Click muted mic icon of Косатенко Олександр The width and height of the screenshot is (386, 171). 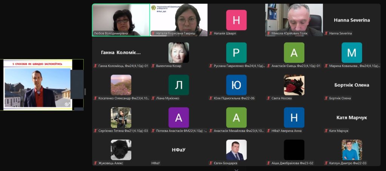tap(95, 98)
